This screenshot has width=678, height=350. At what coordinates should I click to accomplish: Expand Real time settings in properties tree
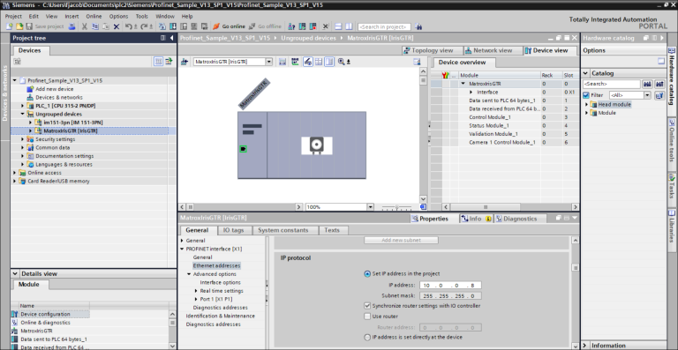coord(196,291)
